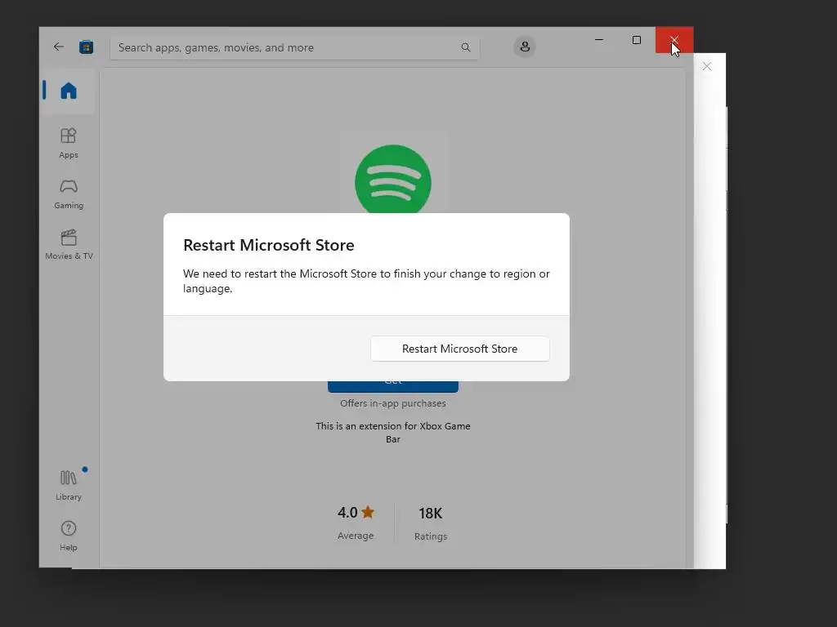Click the Spotify app logo

pos(393,179)
